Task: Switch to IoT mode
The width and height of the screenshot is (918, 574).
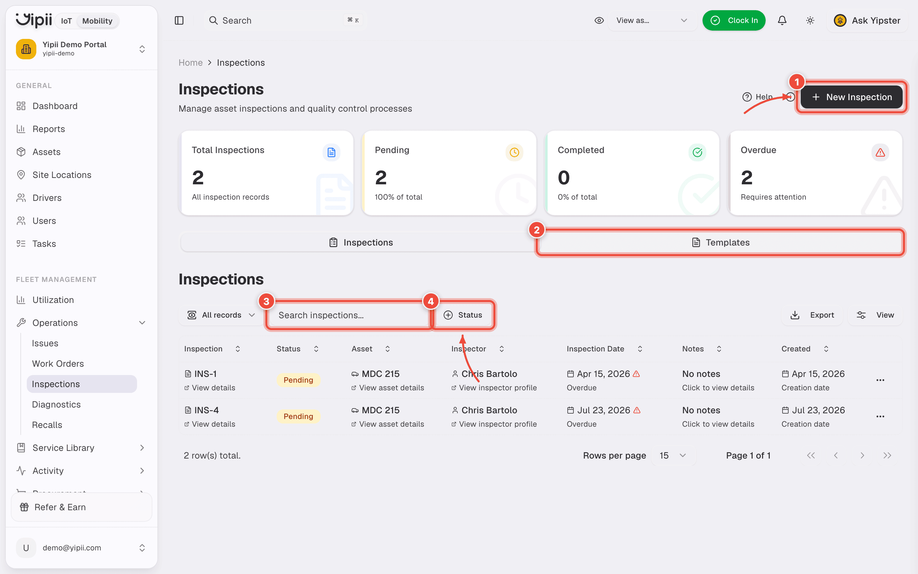Action: 66,21
